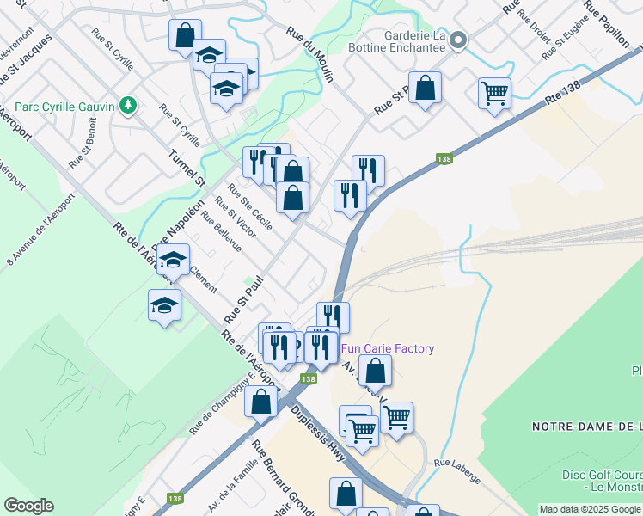Click the shopping bag marker at top left

(x=185, y=38)
